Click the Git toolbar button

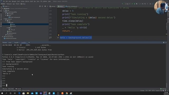point(150,4)
